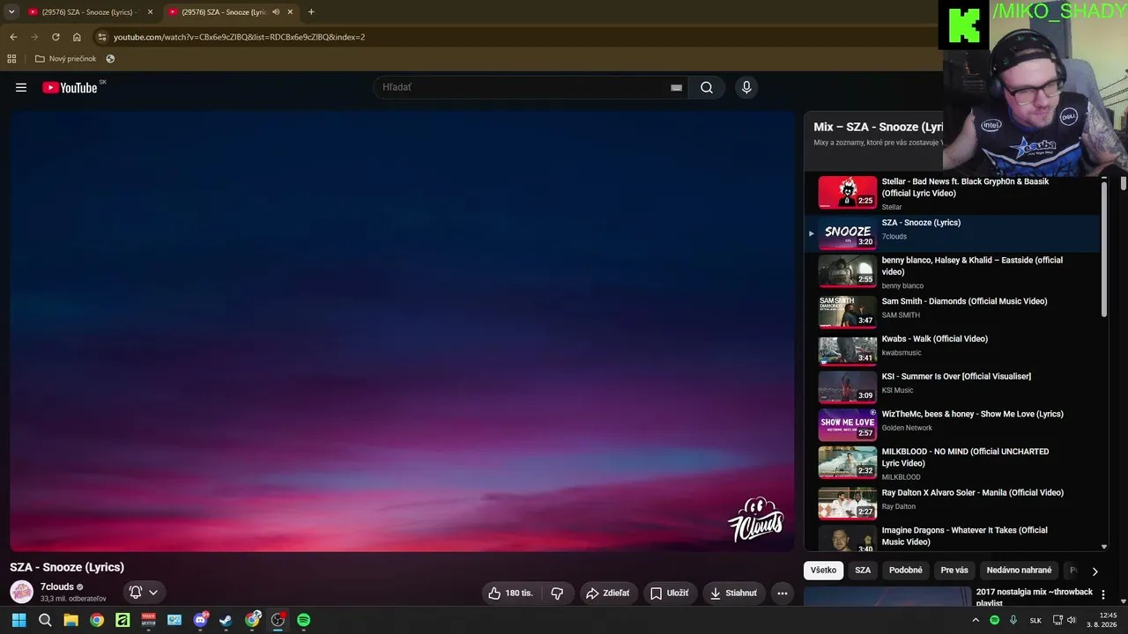Expand notification options chevron beside the bell
The width and height of the screenshot is (1128, 634).
(x=153, y=593)
